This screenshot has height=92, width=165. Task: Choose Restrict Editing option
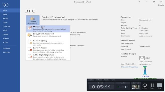click(x=48, y=43)
